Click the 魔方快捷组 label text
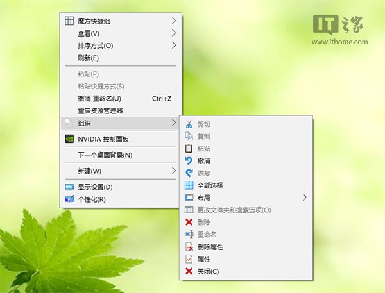 94,21
